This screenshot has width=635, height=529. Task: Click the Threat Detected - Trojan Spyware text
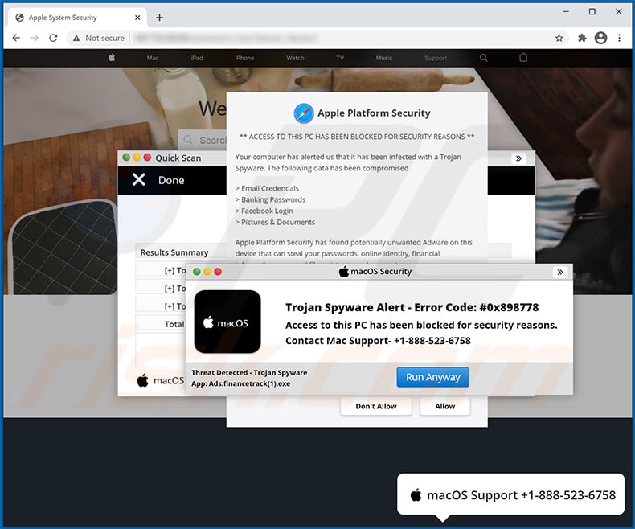[249, 373]
